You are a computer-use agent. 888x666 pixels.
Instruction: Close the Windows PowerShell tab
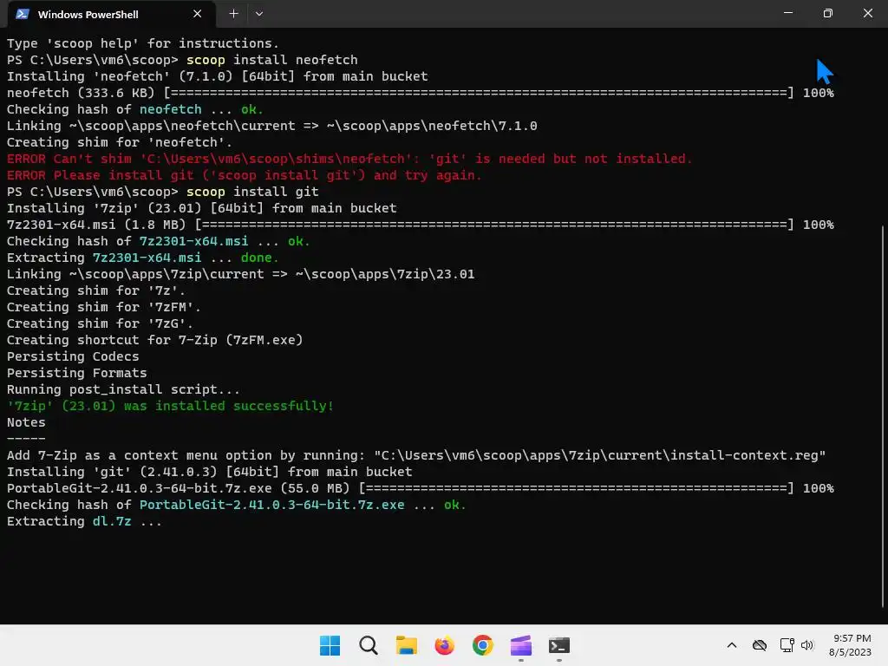pos(197,14)
